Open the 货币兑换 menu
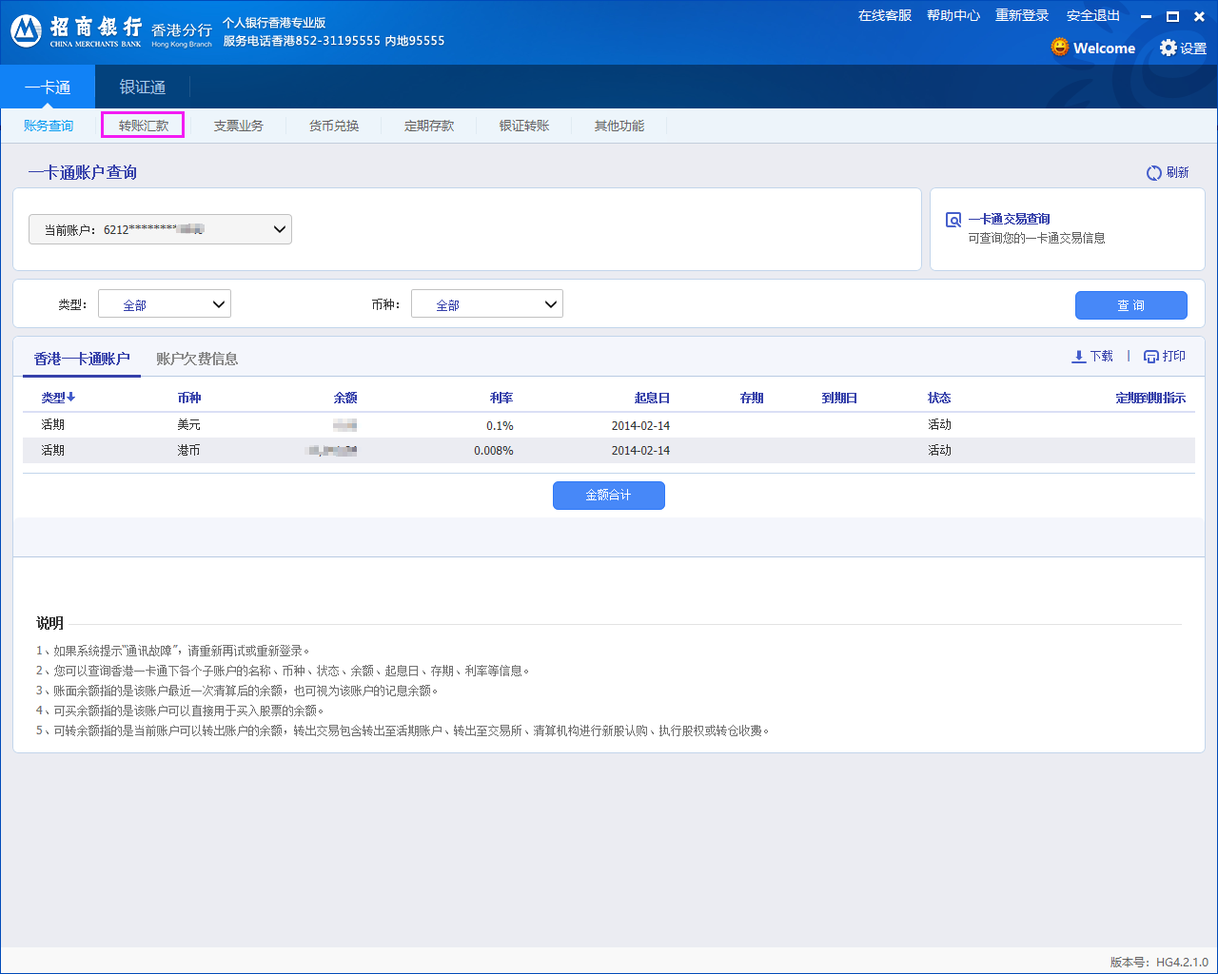Image resolution: width=1218 pixels, height=974 pixels. pyautogui.click(x=334, y=126)
